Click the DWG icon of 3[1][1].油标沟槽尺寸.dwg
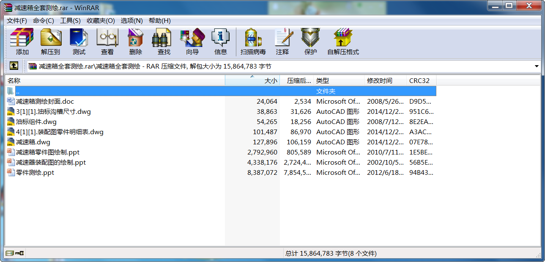The width and height of the screenshot is (545, 262). click(x=11, y=111)
